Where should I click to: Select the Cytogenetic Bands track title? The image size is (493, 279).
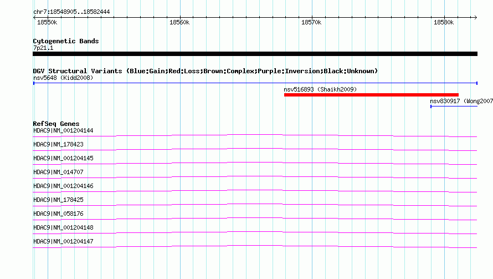click(66, 41)
